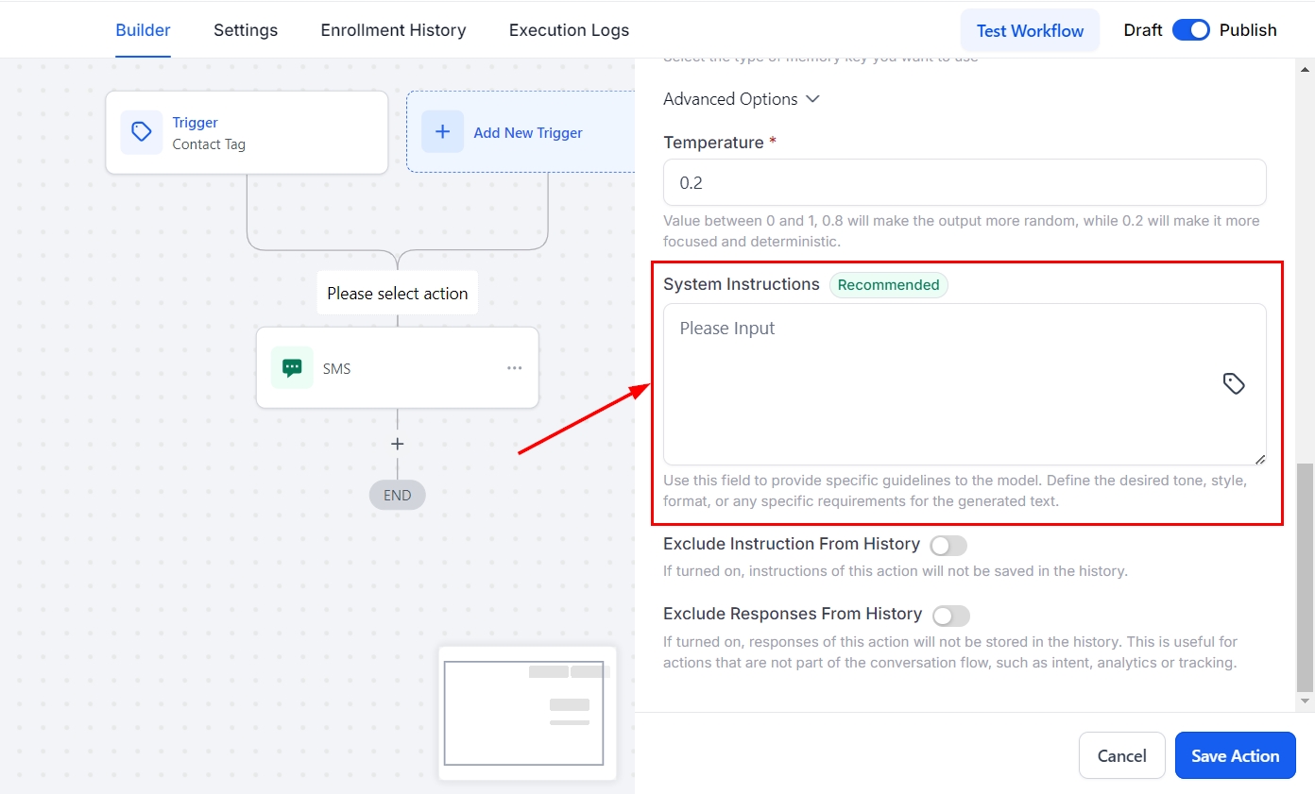Open the SMS action three-dot menu
The image size is (1315, 794).
click(514, 368)
